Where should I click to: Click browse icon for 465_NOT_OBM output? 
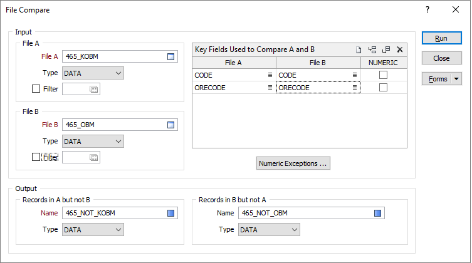pos(377,213)
